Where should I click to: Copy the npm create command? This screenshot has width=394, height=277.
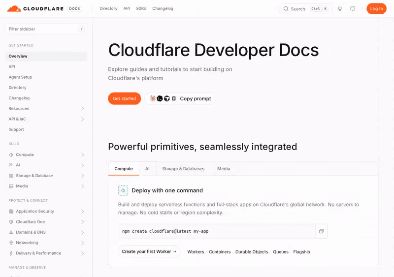click(321, 231)
